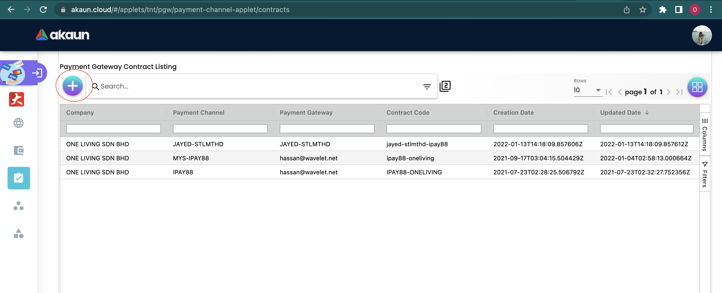This screenshot has height=293, width=722.
Task: Open the shapes icon in sidebar
Action: point(19,233)
